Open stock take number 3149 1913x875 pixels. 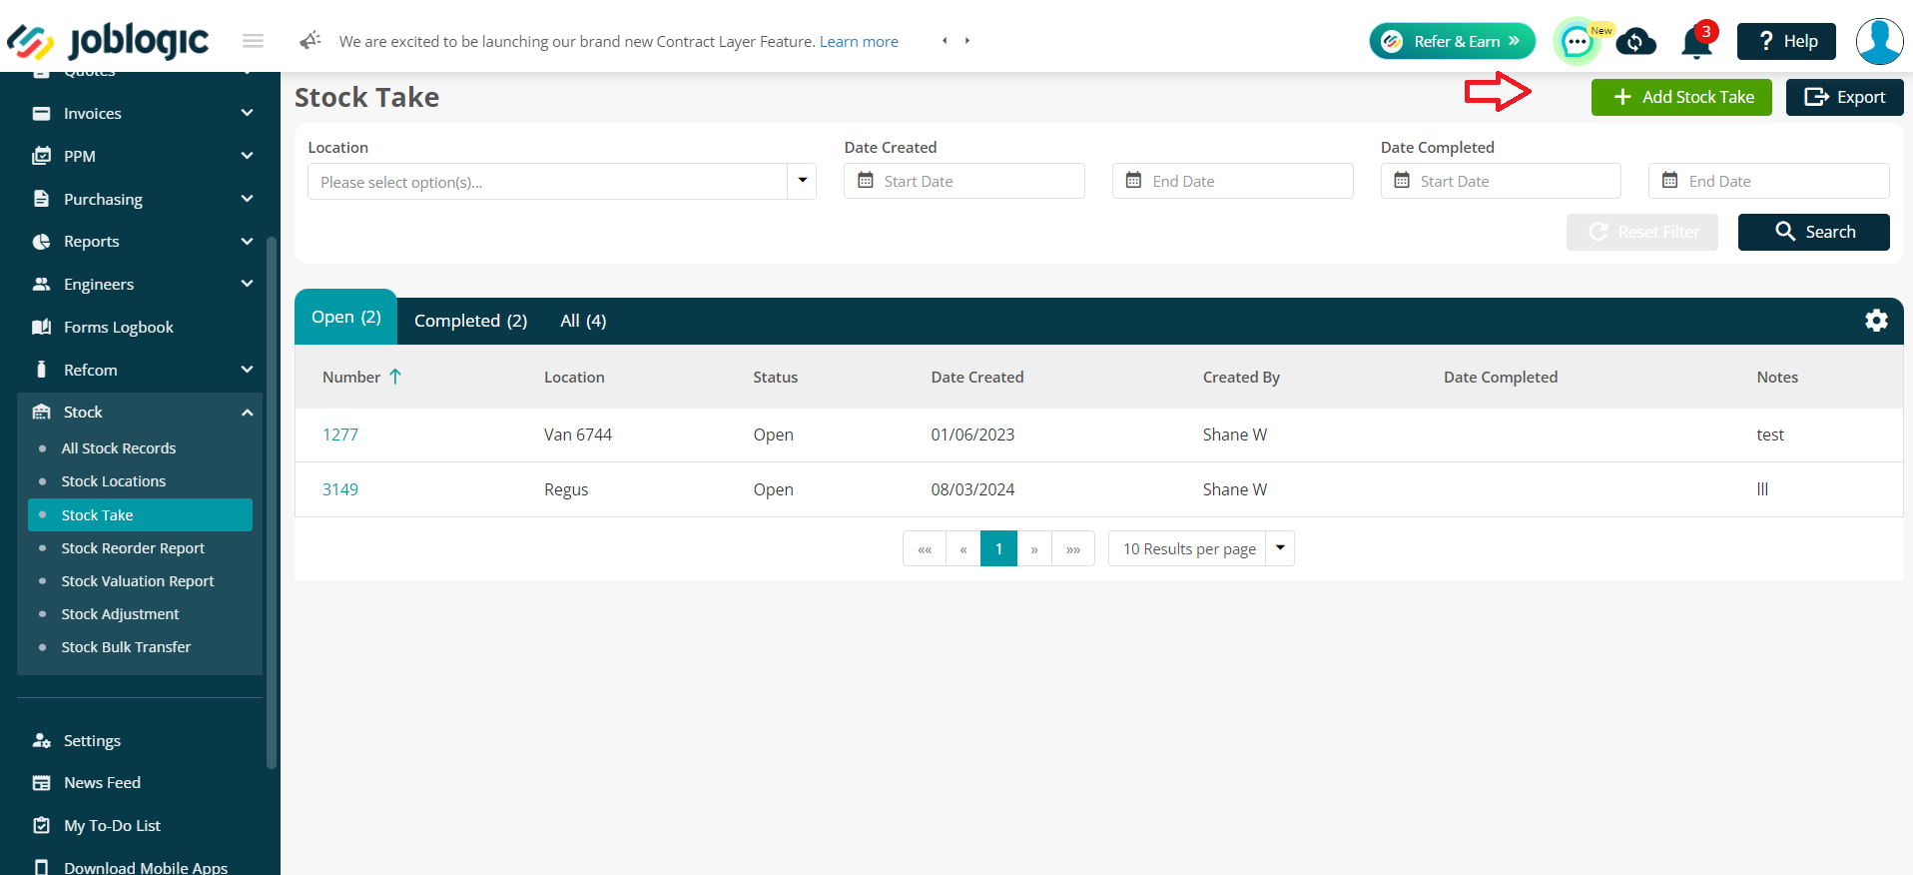click(339, 489)
